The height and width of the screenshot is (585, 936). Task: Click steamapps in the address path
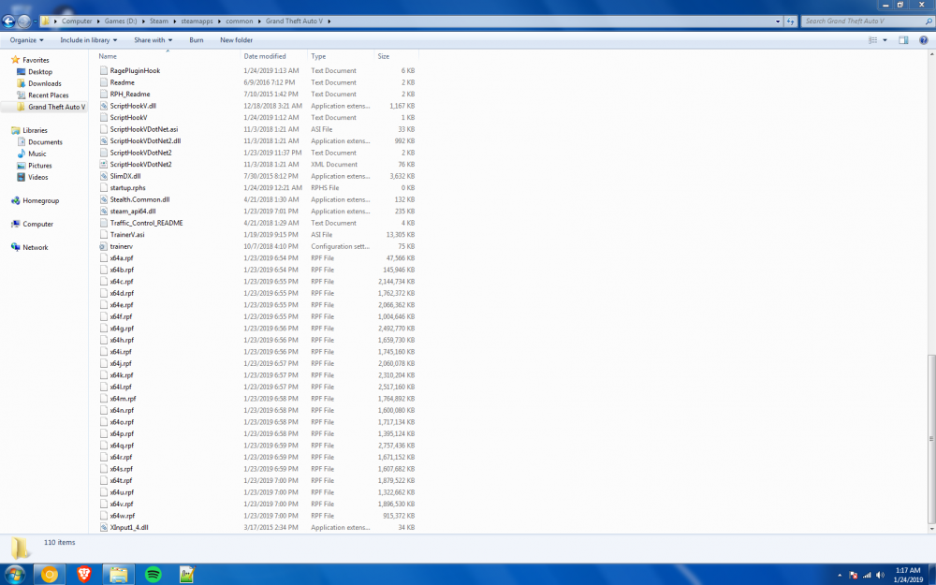click(197, 21)
